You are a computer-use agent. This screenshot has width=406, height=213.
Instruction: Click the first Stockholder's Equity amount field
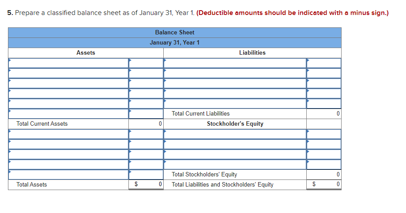[x=324, y=134]
